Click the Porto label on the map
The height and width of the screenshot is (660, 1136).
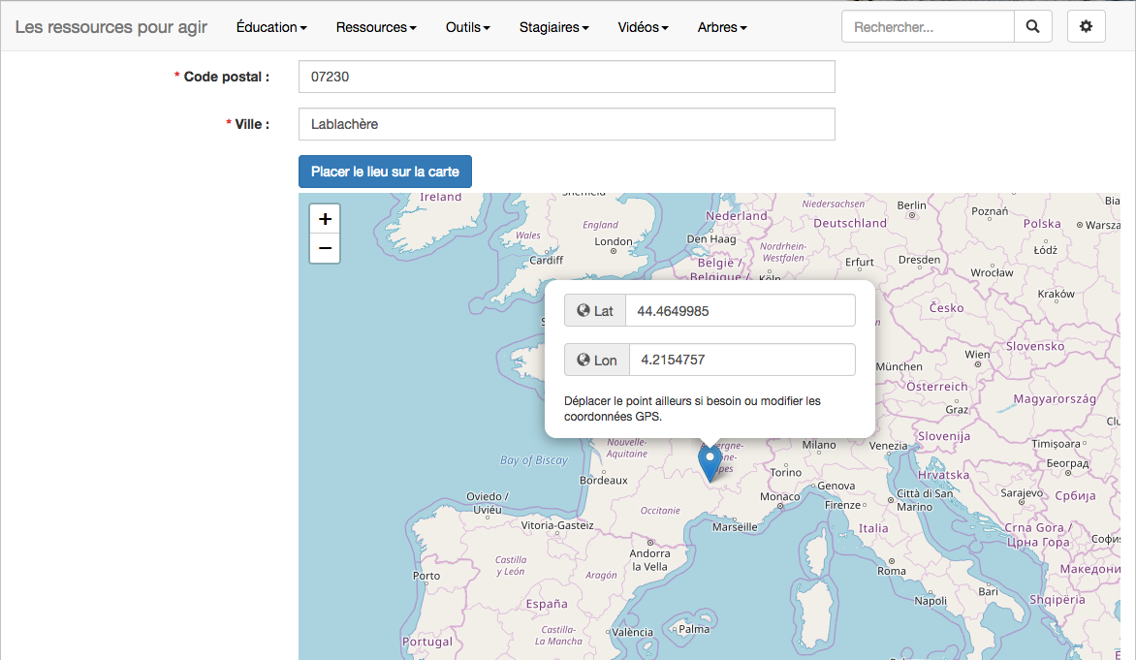(426, 576)
